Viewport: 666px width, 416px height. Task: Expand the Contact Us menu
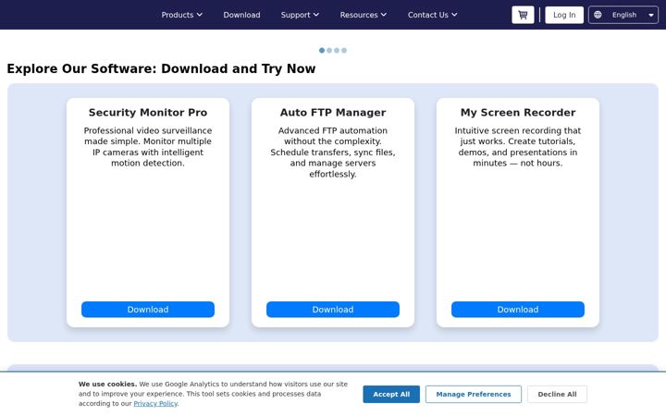[432, 15]
